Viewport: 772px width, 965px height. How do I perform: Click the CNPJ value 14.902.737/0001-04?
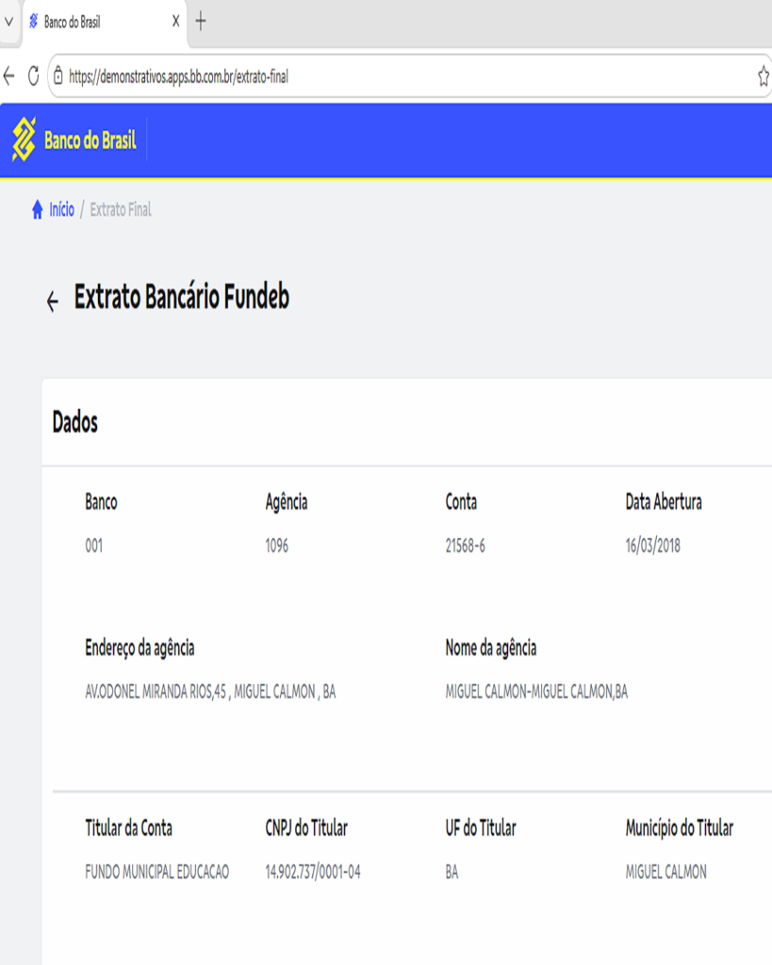(x=312, y=872)
